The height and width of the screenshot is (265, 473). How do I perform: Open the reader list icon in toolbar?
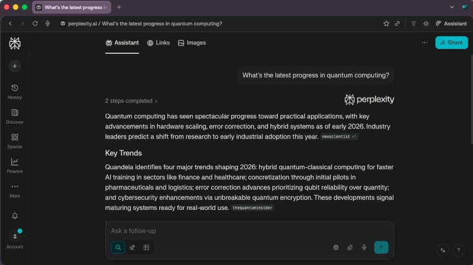tap(413, 24)
